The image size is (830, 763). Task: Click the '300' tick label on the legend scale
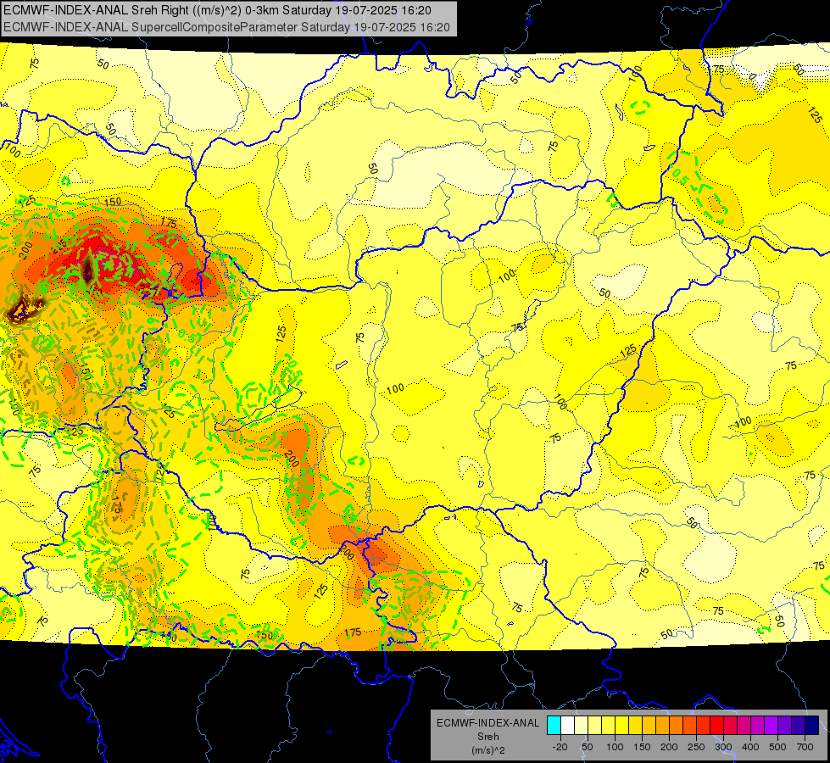724,747
